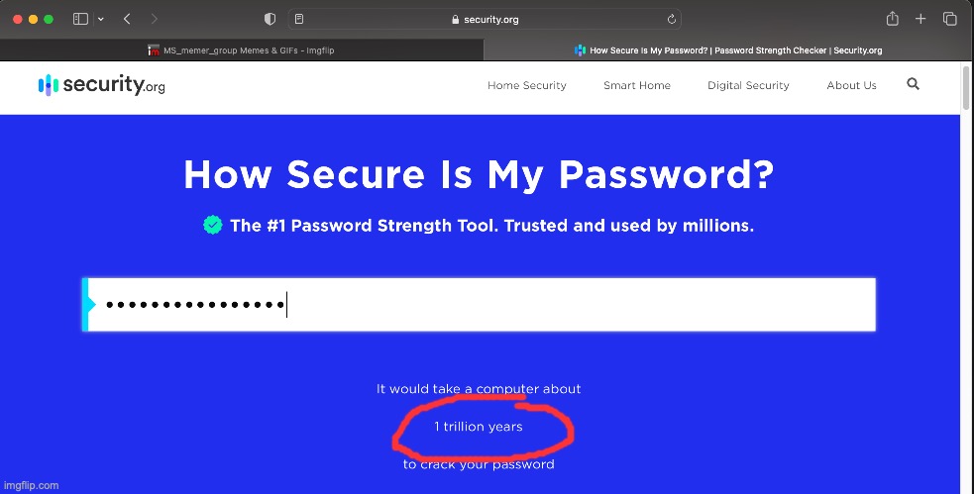Toggle the Safari sidebar button
974x494 pixels.
tap(80, 19)
